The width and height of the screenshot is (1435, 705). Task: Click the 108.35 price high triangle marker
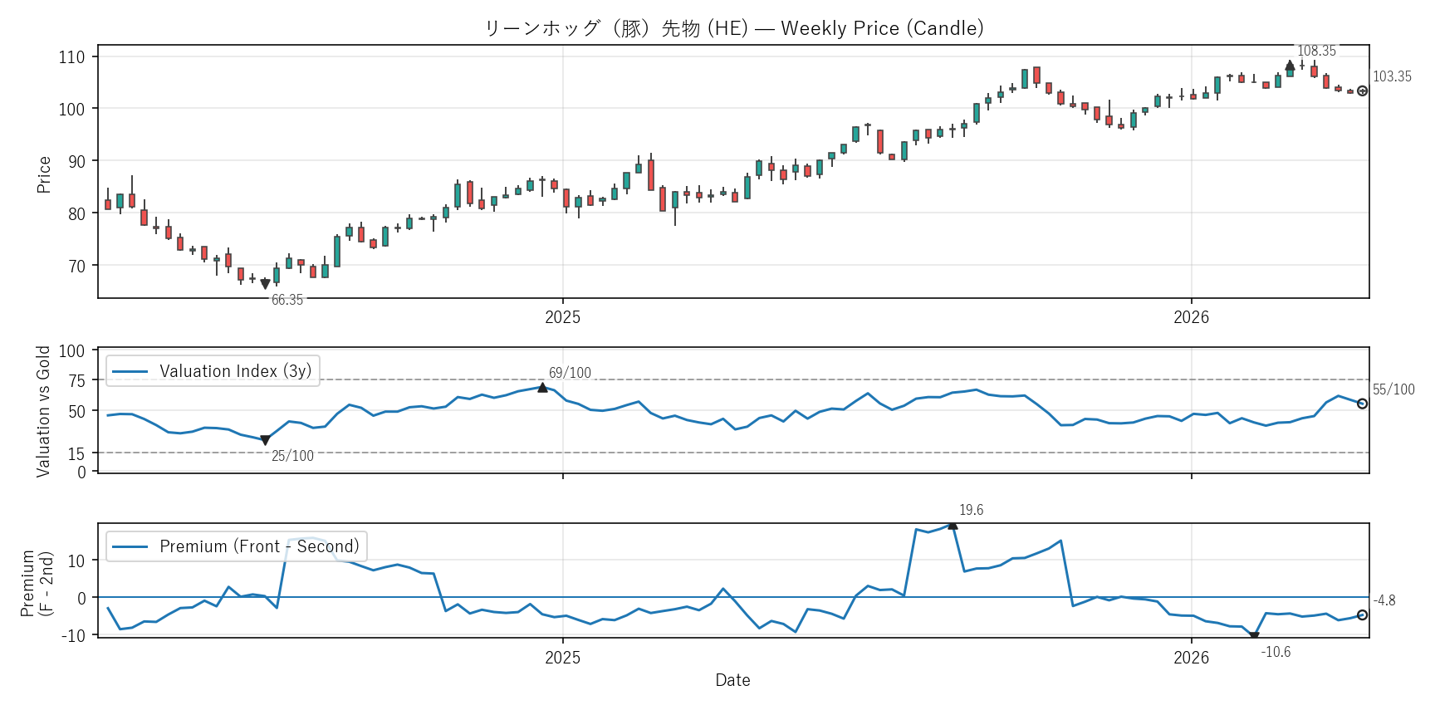[1290, 66]
